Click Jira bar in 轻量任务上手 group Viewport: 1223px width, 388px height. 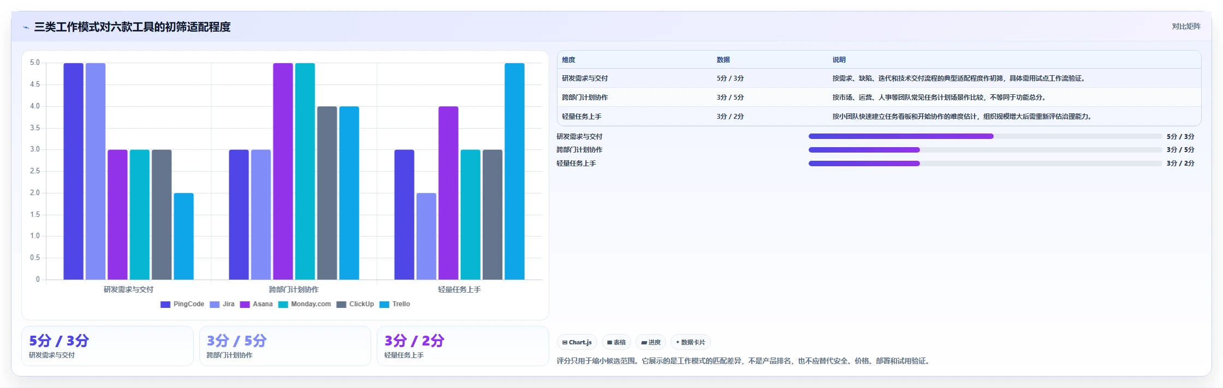point(426,237)
